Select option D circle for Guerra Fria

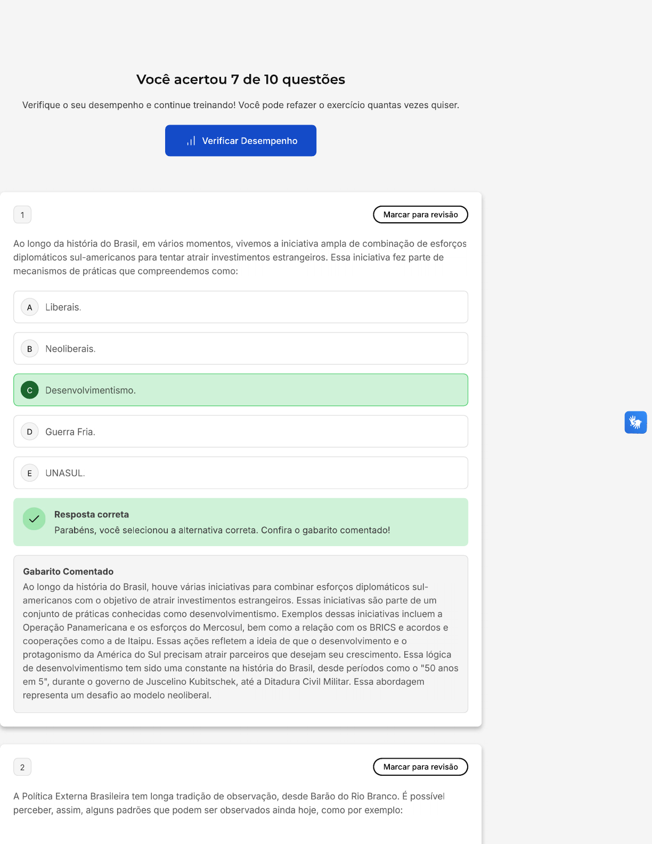[30, 432]
